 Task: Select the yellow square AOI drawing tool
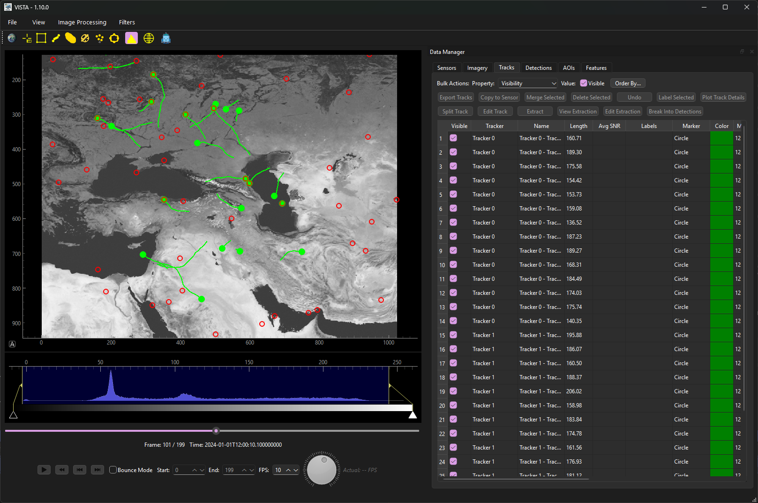[41, 38]
